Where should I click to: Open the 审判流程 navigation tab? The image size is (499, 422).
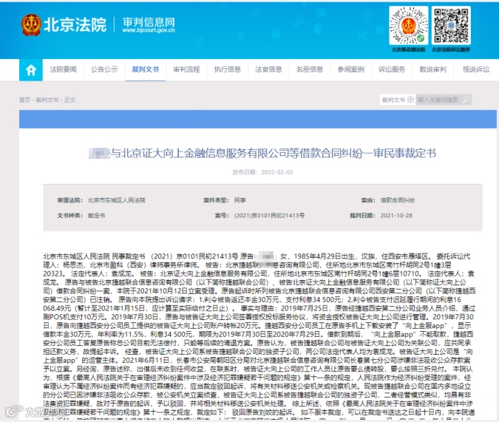pyautogui.click(x=186, y=69)
